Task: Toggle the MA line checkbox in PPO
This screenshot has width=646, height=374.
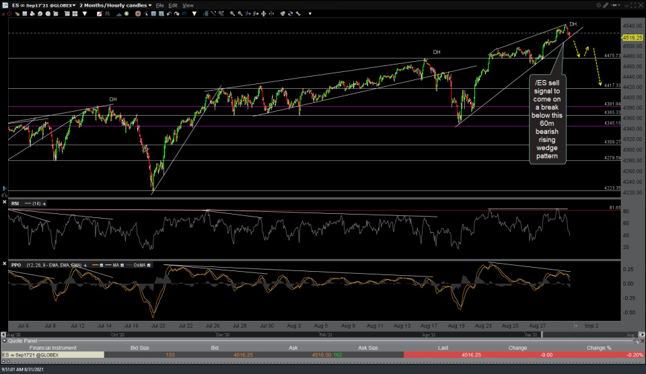Action: pos(122,265)
